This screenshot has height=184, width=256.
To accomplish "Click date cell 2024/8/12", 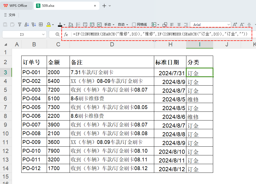I will click(170, 168).
